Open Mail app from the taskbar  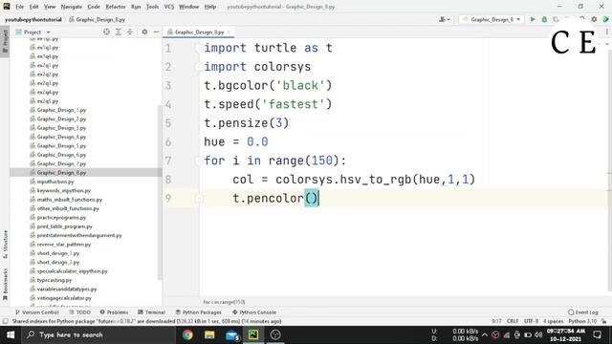tap(232, 334)
